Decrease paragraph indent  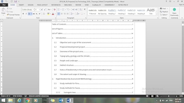(73, 9)
